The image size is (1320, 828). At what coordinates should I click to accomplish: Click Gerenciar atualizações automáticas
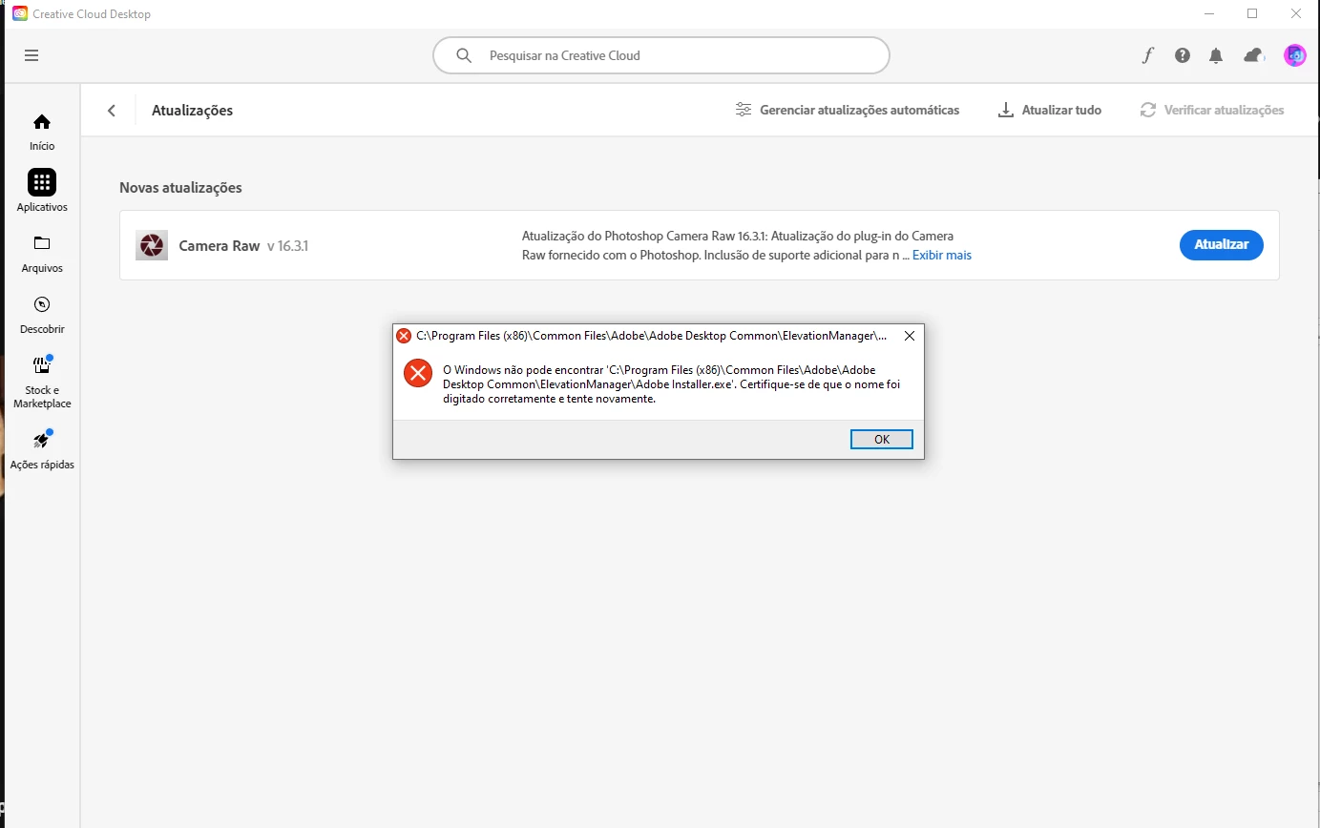(x=848, y=110)
